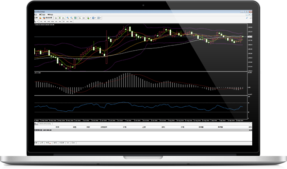The width and height of the screenshot is (287, 169).
Task: Minimize the inner chart window
Action: tap(247, 15)
